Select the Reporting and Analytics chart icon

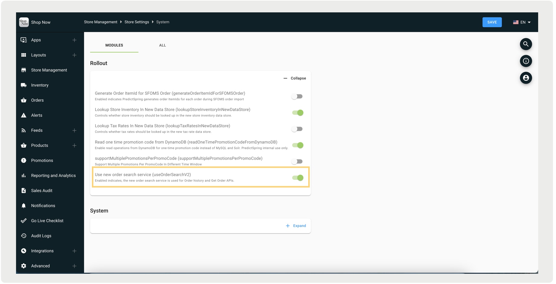coord(24,175)
